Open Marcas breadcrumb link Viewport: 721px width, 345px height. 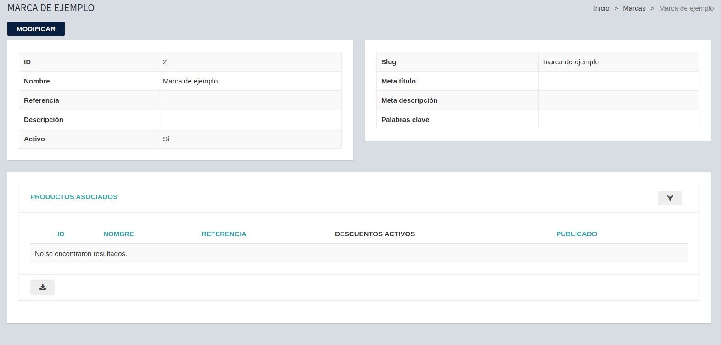[x=634, y=8]
